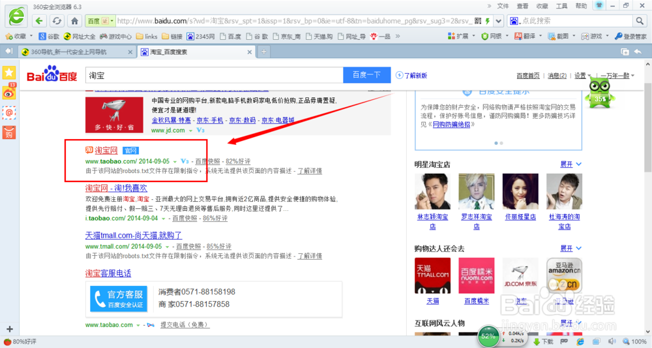Toggle the speaker mute icon in the status bar
This screenshot has width=652, height=348.
point(612,341)
